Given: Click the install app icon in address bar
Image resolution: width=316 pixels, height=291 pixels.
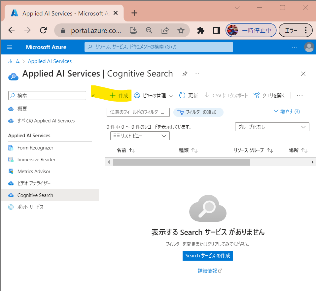Looking at the screenshot, I should tap(133, 31).
